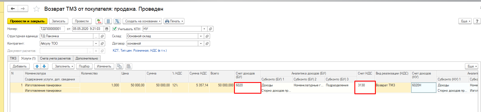Open the Контрагент Айсулу ТОО form

[x=102, y=43]
